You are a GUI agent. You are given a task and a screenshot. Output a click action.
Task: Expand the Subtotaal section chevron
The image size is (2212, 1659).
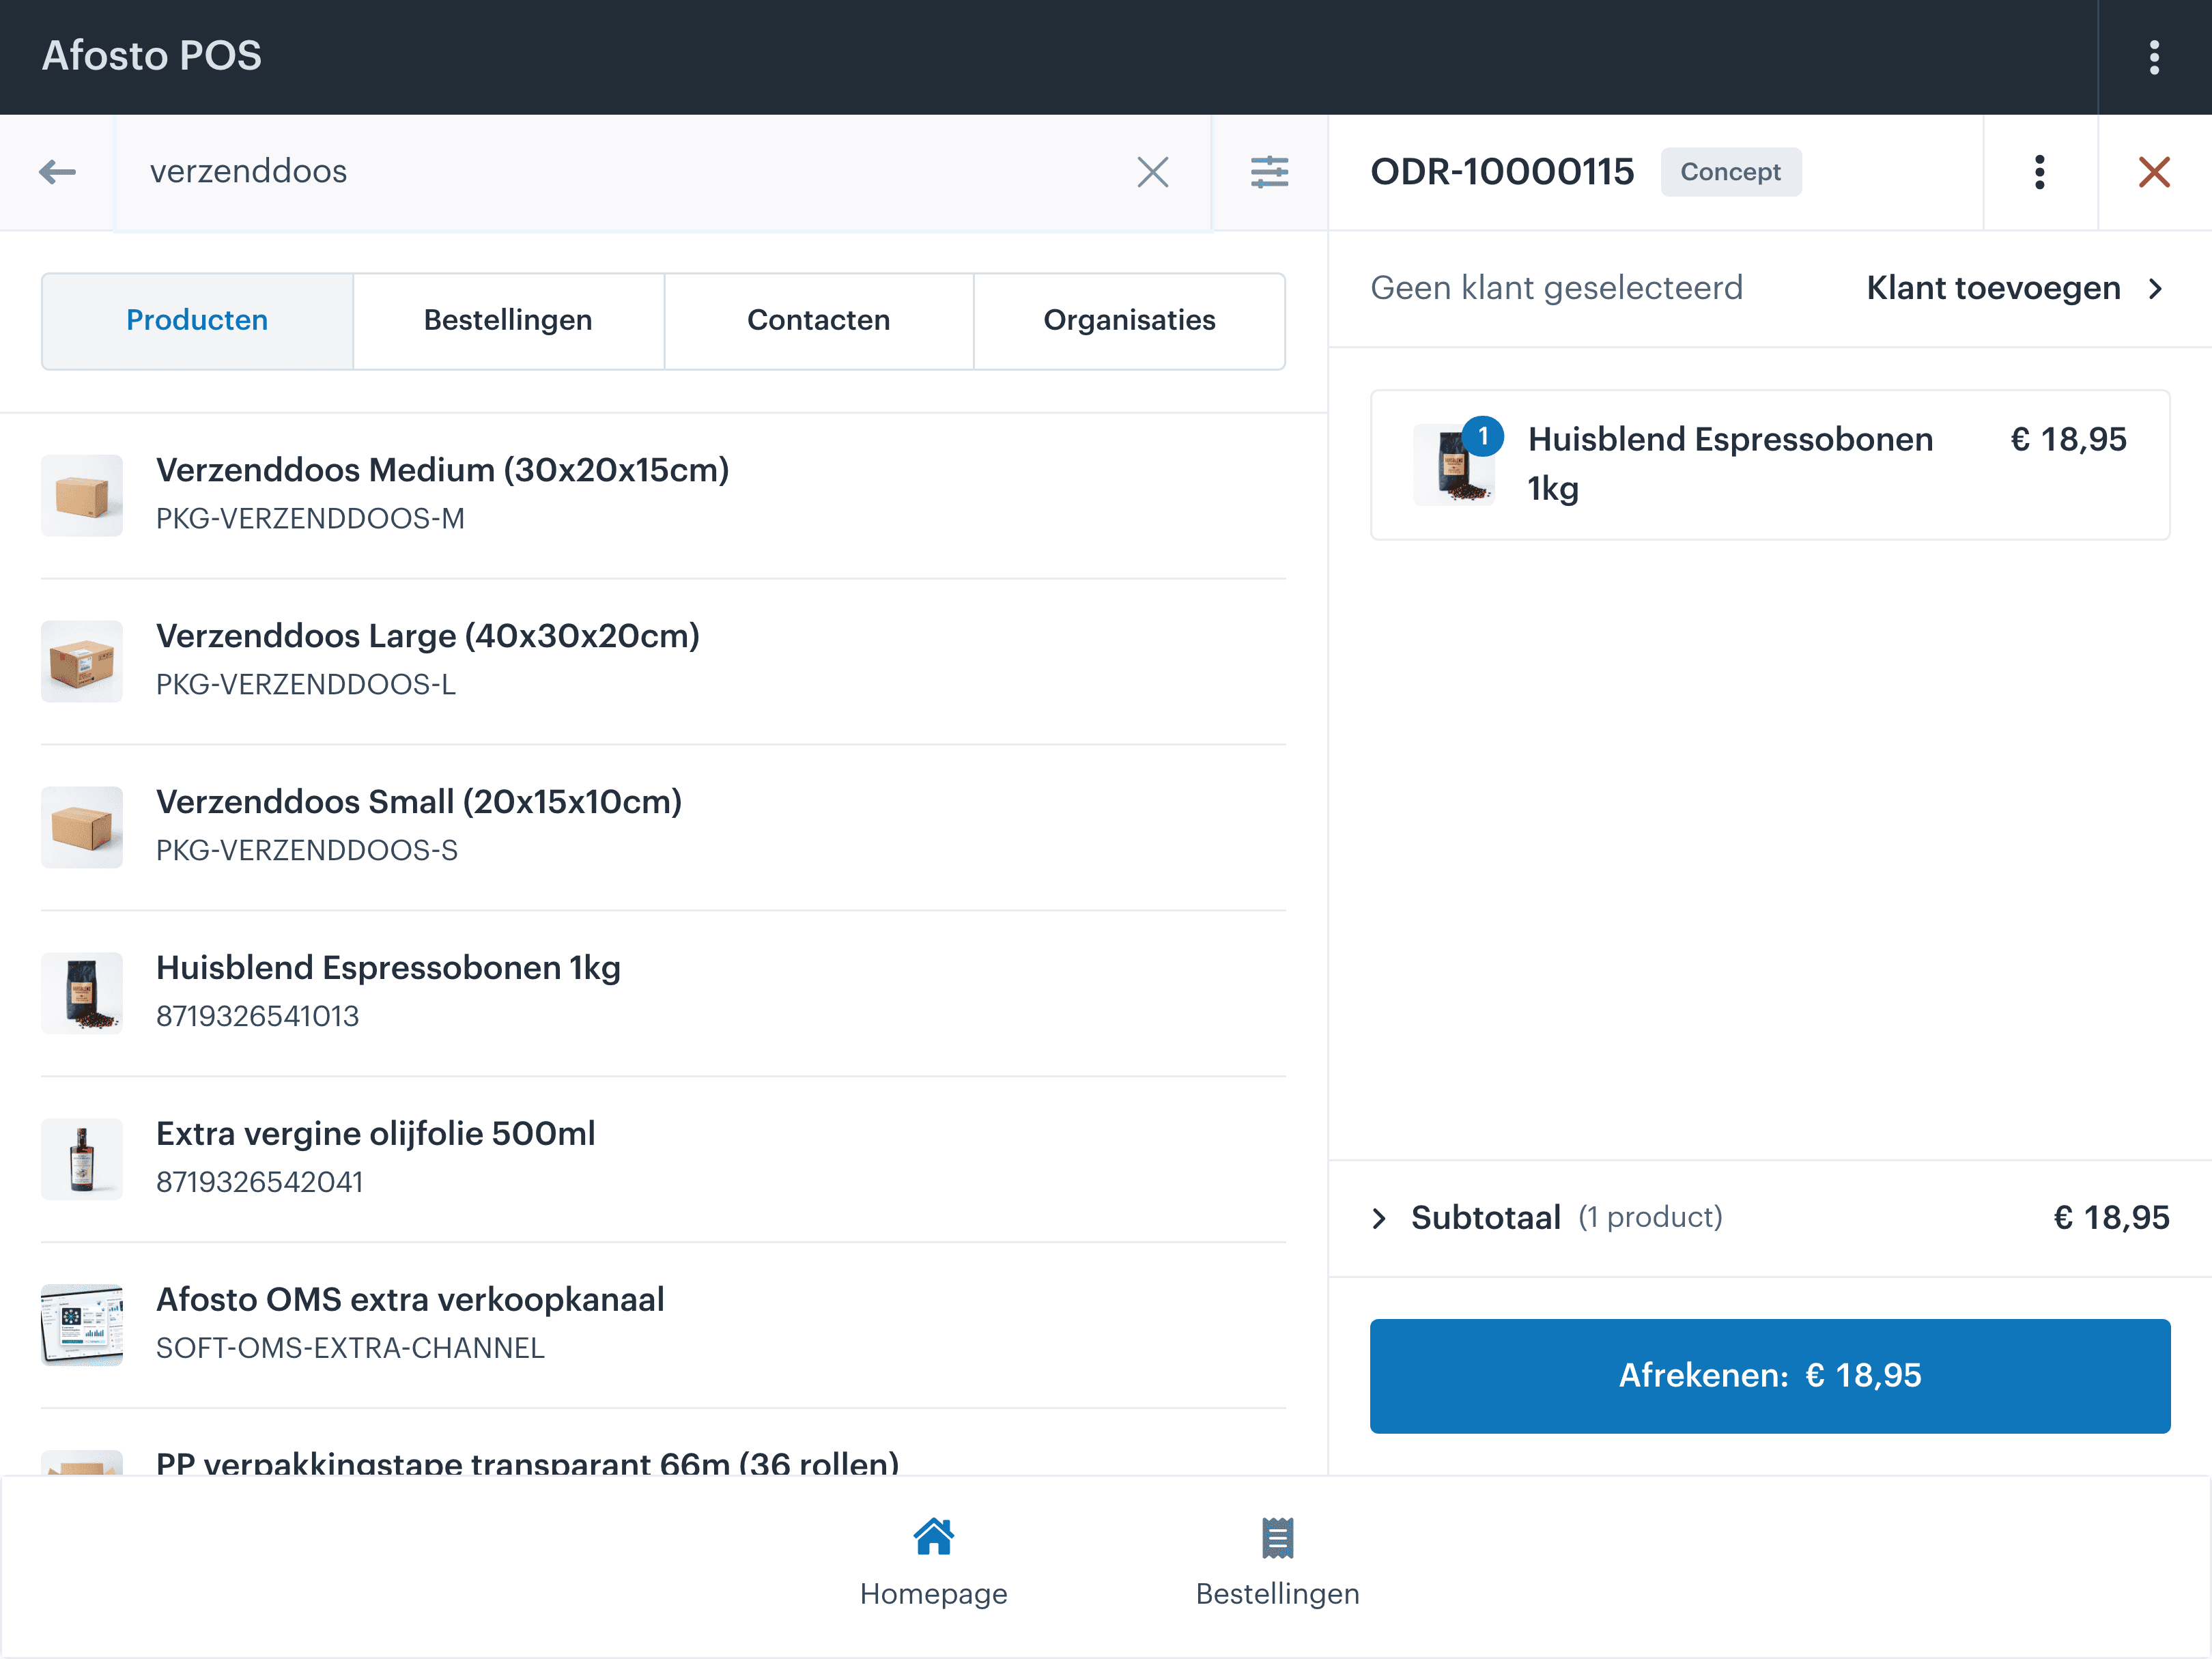point(1379,1218)
